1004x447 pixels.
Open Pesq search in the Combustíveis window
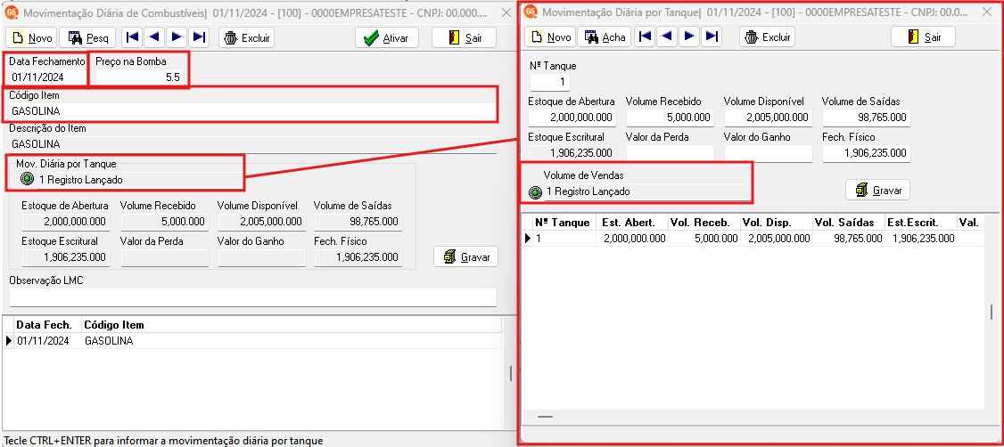click(x=87, y=37)
